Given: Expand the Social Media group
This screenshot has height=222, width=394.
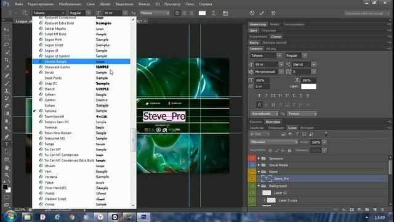Looking at the screenshot, I should coord(259,165).
